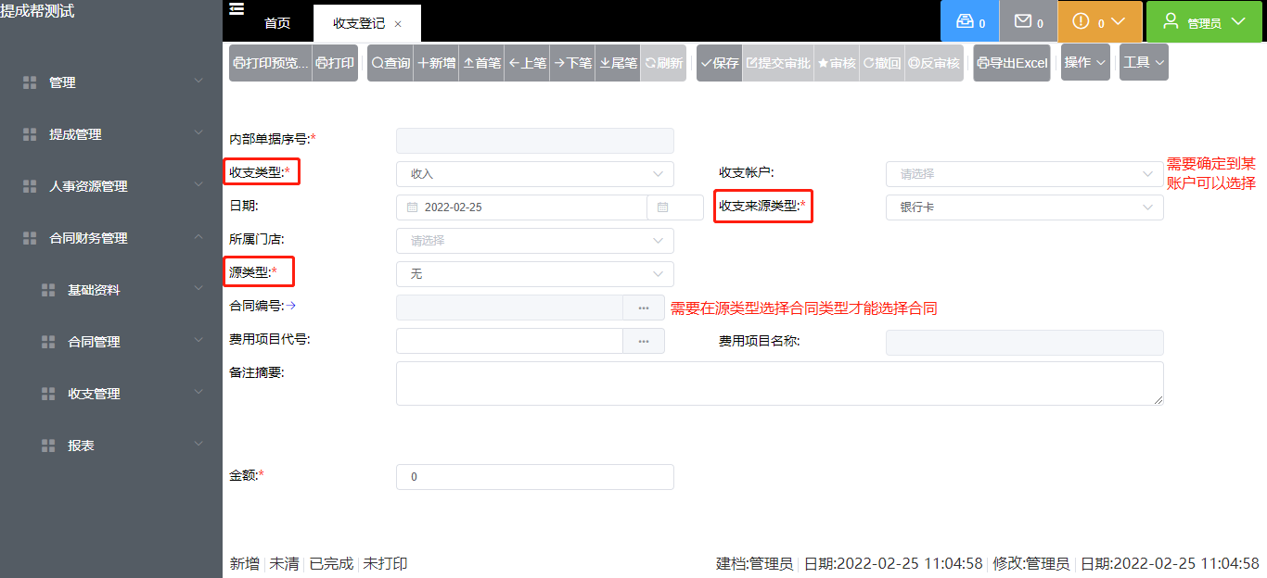The image size is (1267, 578).
Task: Expand the 报表 submenu
Action: click(x=111, y=446)
